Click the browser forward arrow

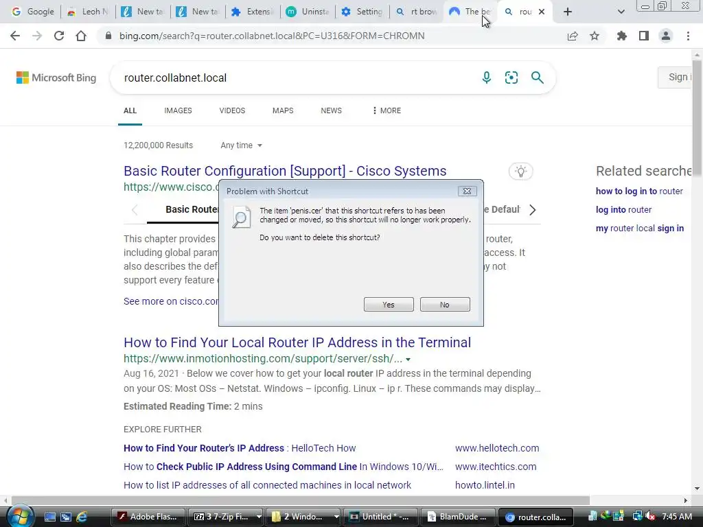pyautogui.click(x=37, y=36)
